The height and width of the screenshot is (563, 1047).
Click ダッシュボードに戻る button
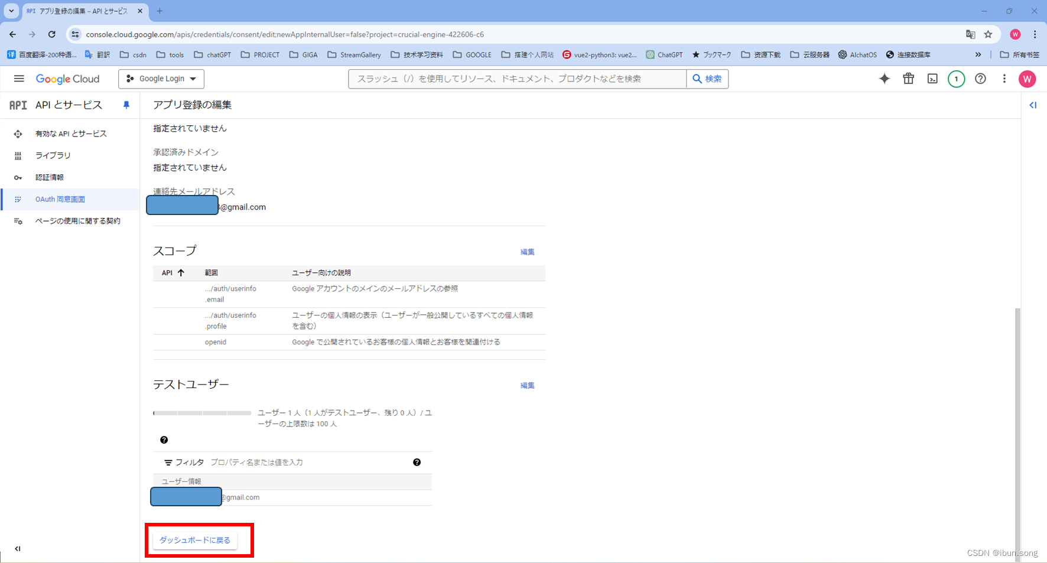[x=195, y=540]
